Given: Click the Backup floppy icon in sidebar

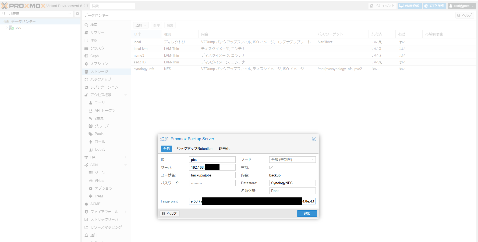Looking at the screenshot, I should tap(86, 79).
